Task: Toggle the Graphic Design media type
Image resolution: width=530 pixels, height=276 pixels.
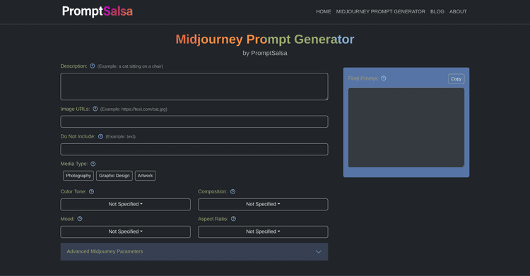Action: [x=114, y=176]
